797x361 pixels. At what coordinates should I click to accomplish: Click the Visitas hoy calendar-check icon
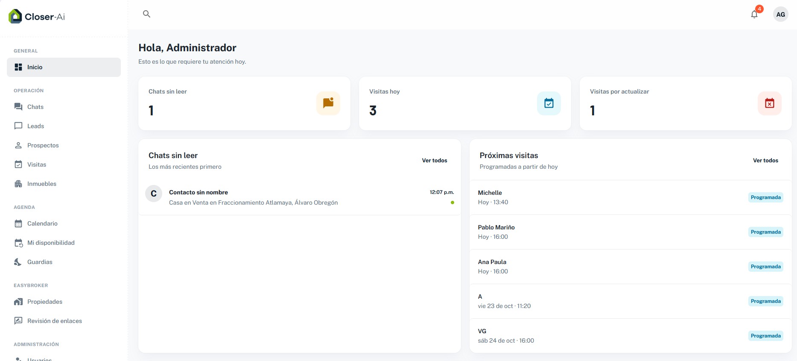549,103
